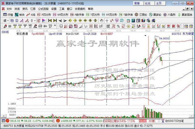Open the 交易委托 menu
The image size is (195, 129).
click(x=80, y=9)
